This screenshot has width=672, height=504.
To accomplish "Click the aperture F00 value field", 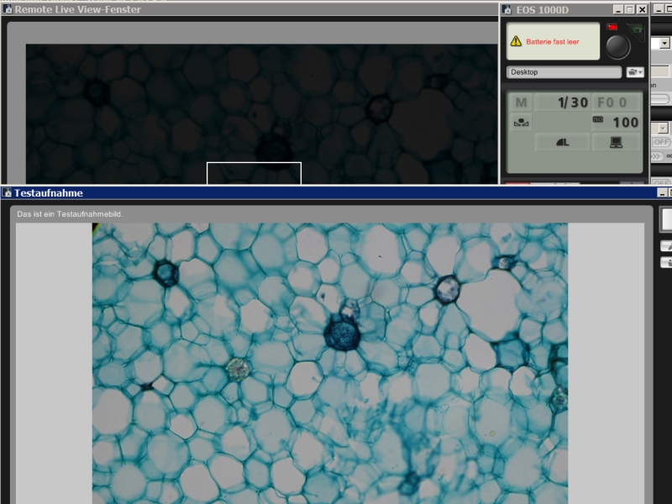I will pyautogui.click(x=616, y=102).
